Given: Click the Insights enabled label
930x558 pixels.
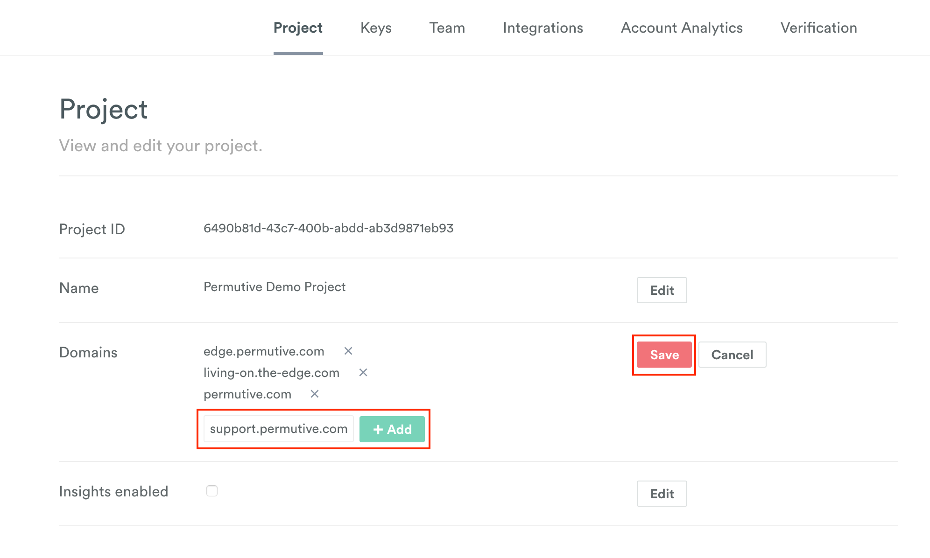Looking at the screenshot, I should tap(113, 491).
